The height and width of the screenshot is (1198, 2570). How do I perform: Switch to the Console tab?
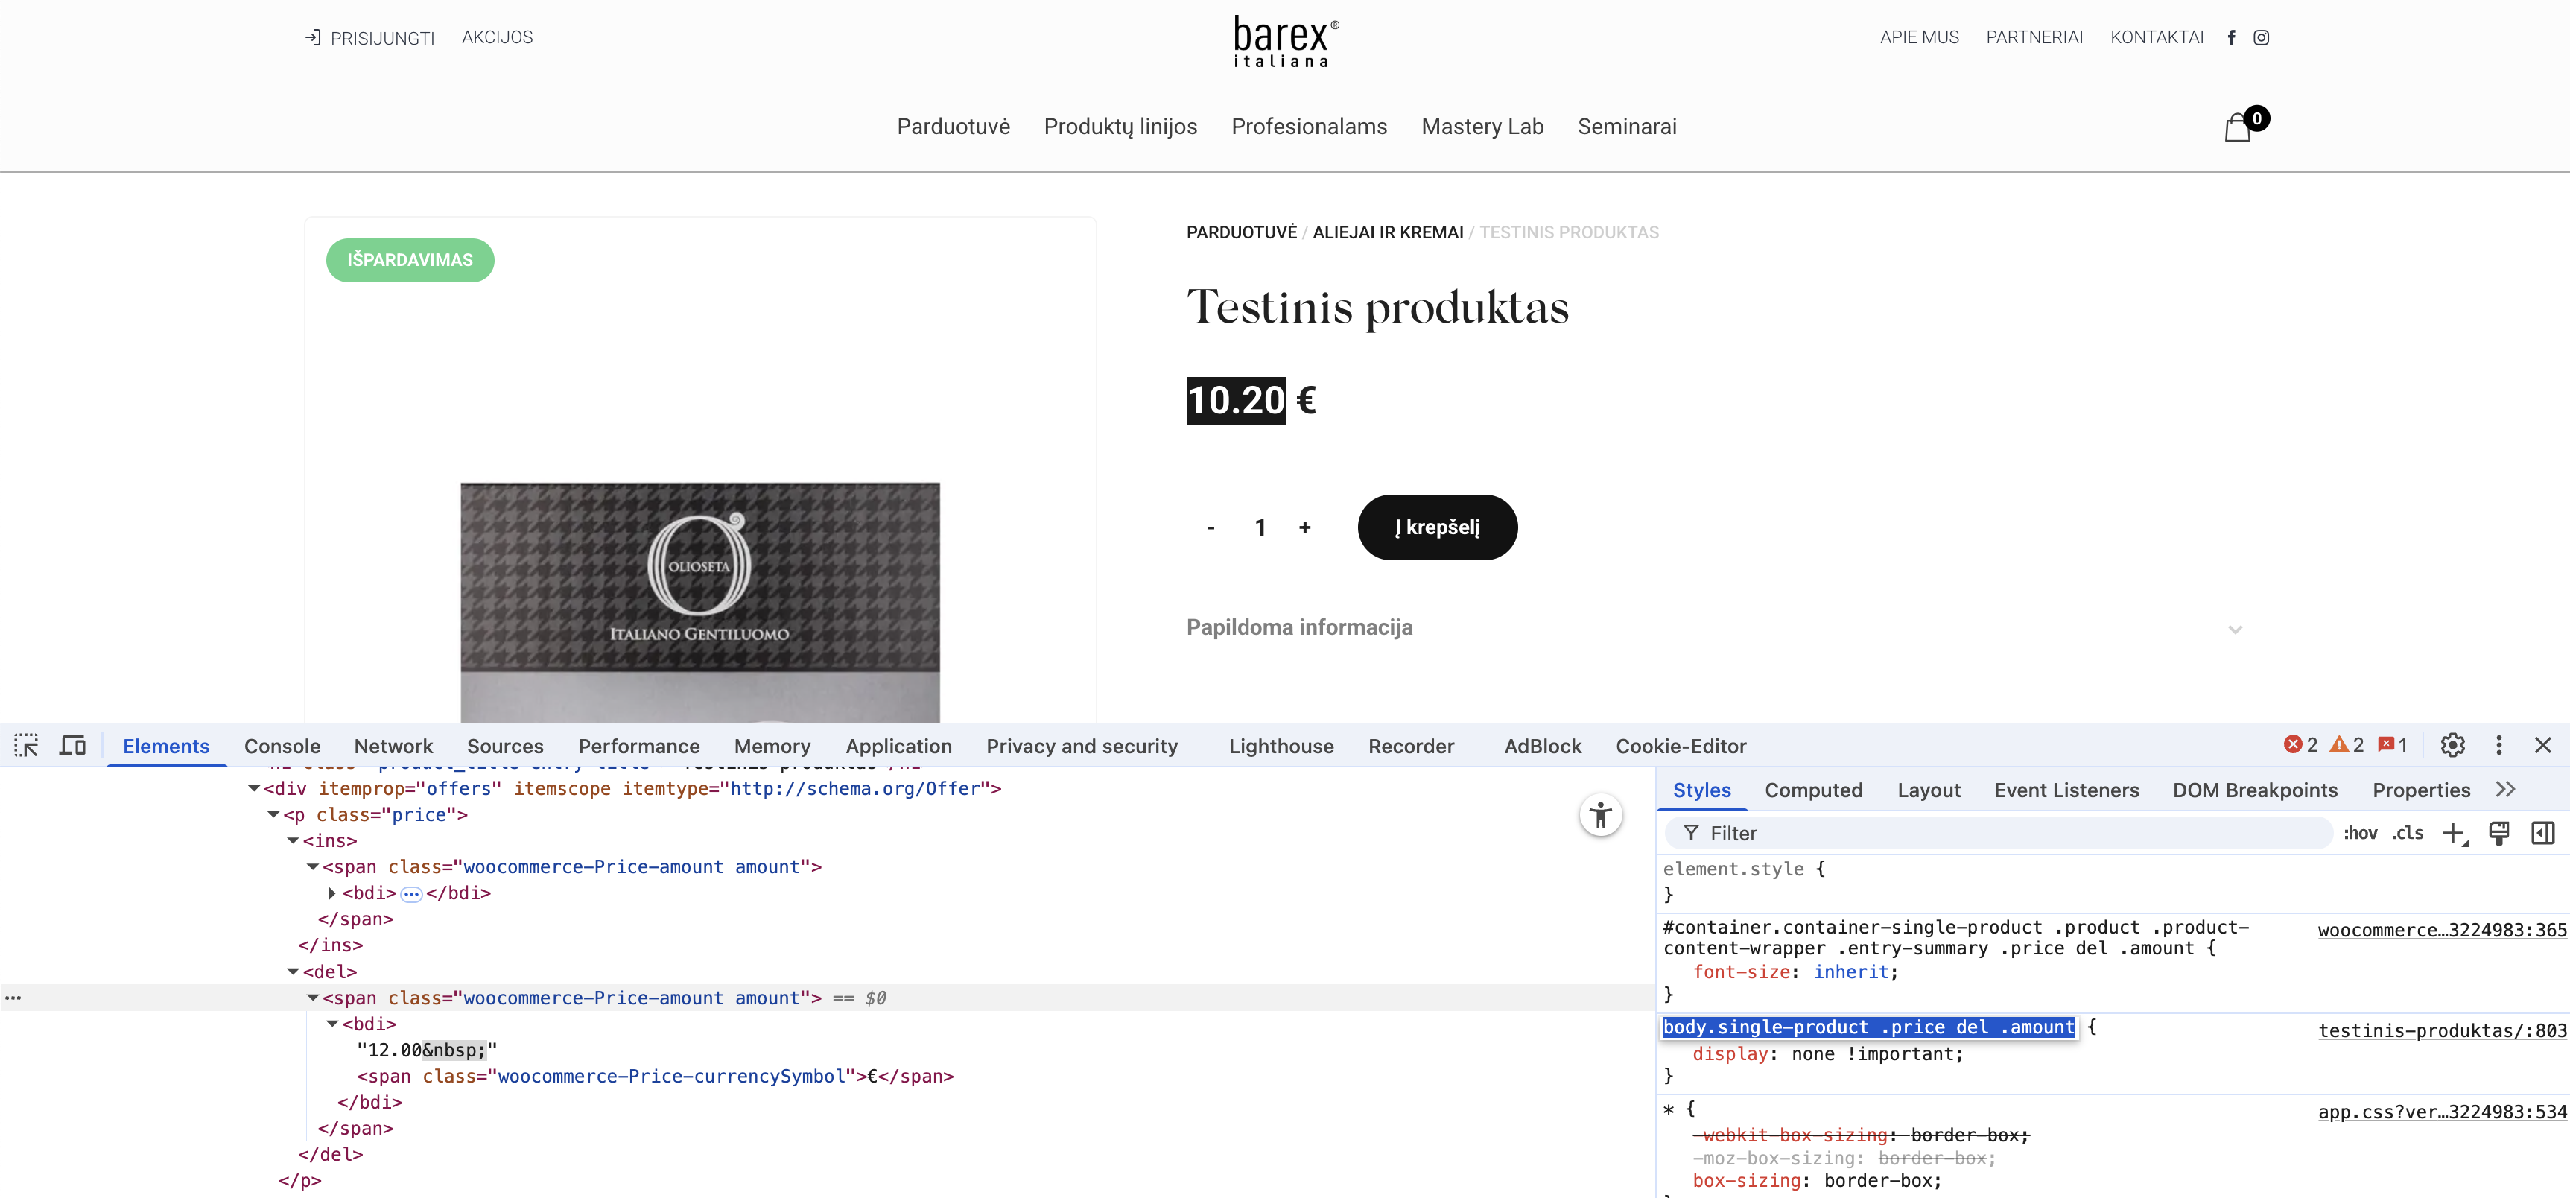[x=282, y=746]
